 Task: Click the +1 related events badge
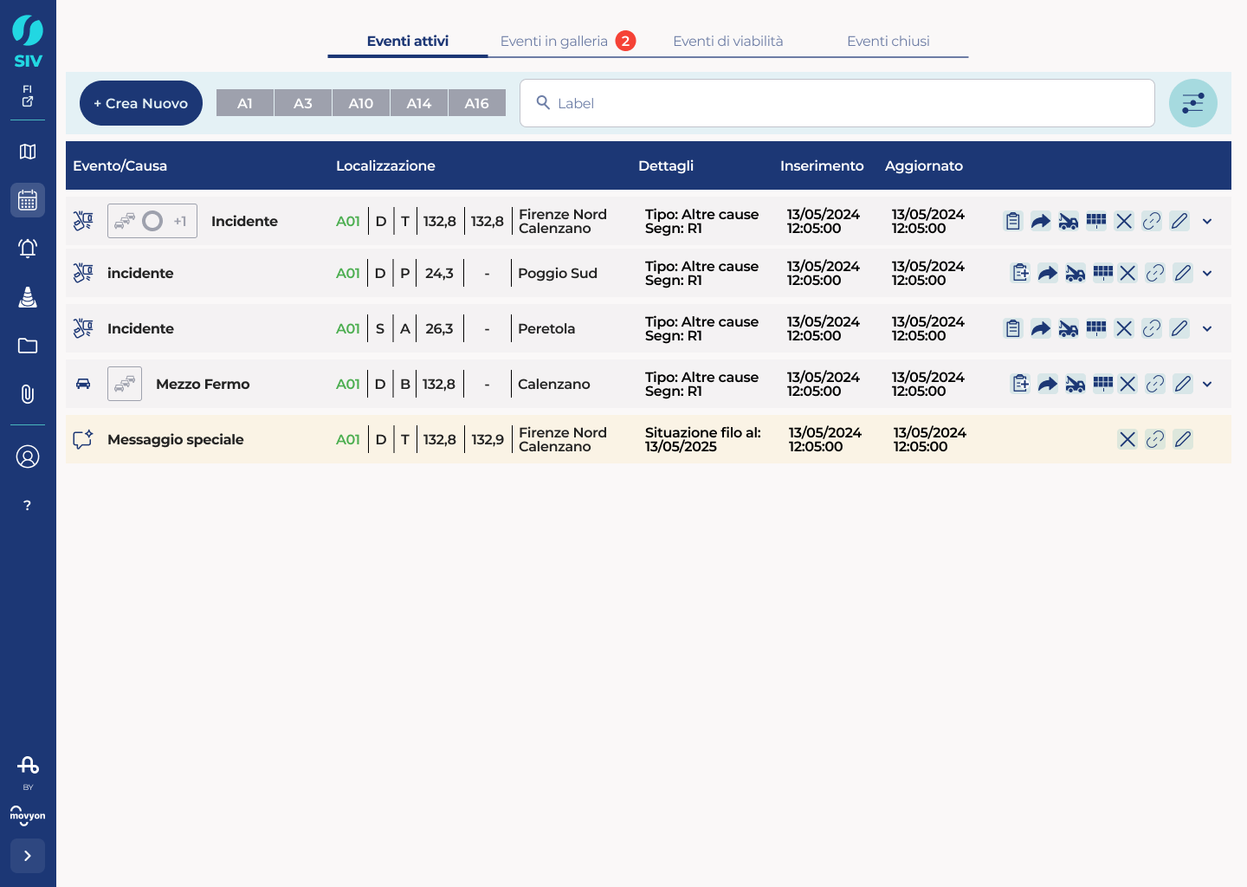point(180,221)
